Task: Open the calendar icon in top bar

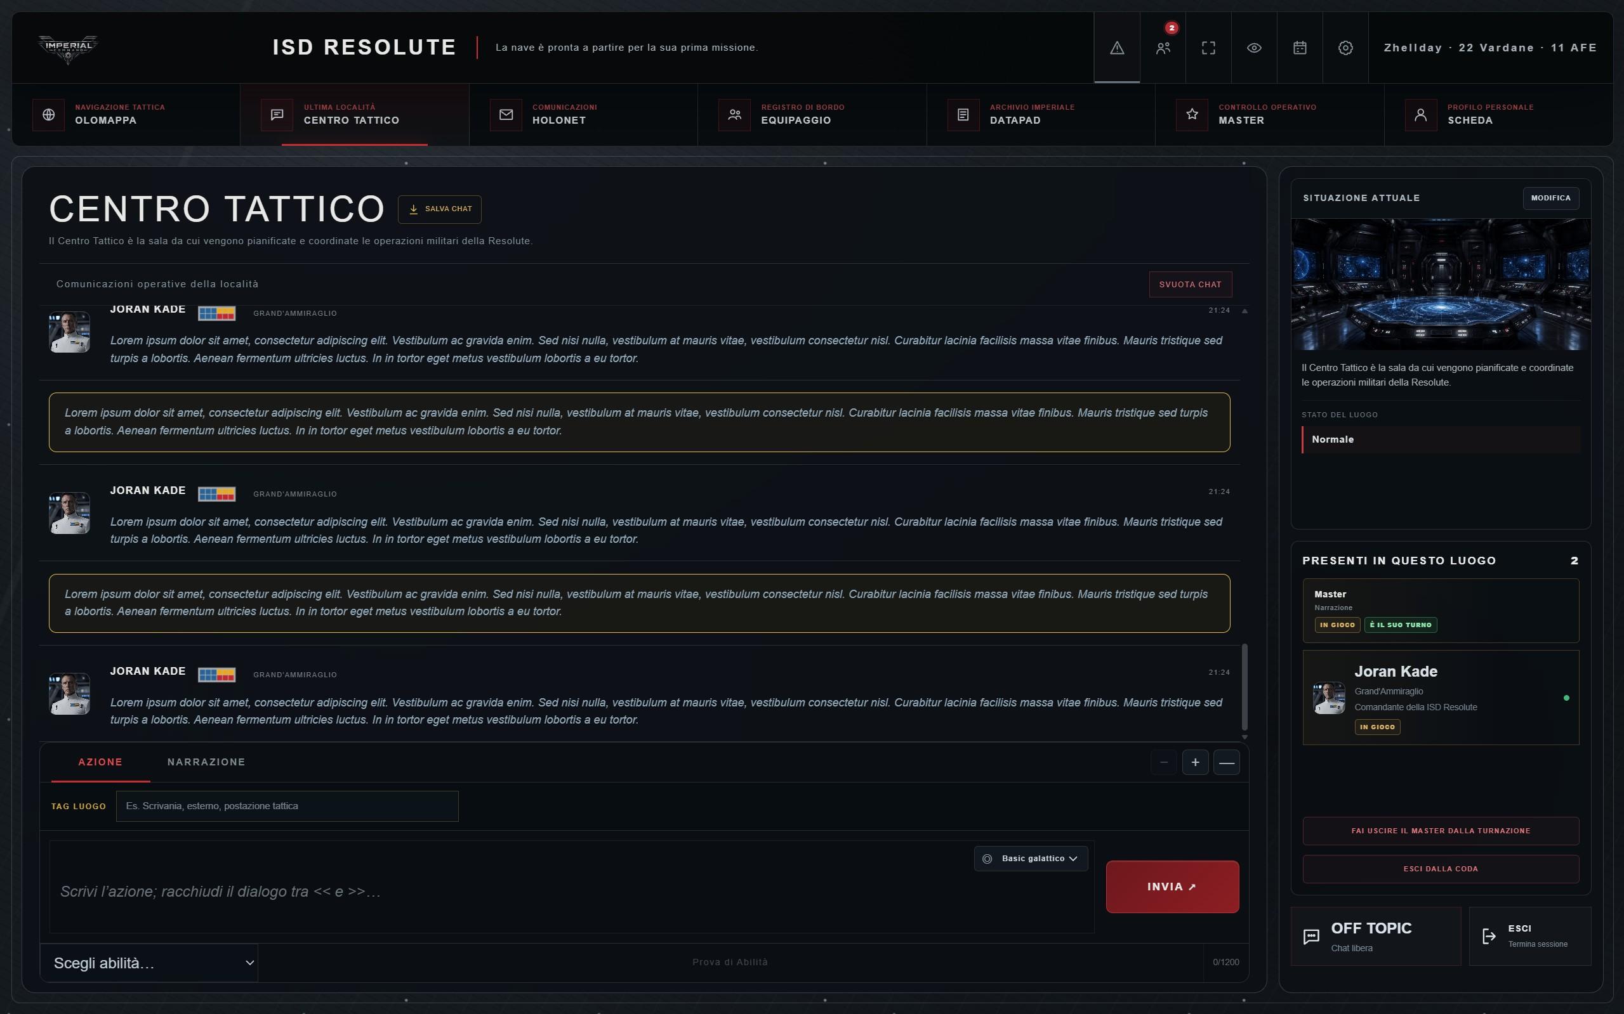Action: pyautogui.click(x=1300, y=48)
